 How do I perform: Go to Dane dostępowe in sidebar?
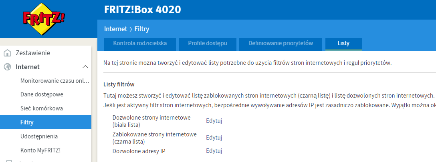point(42,94)
